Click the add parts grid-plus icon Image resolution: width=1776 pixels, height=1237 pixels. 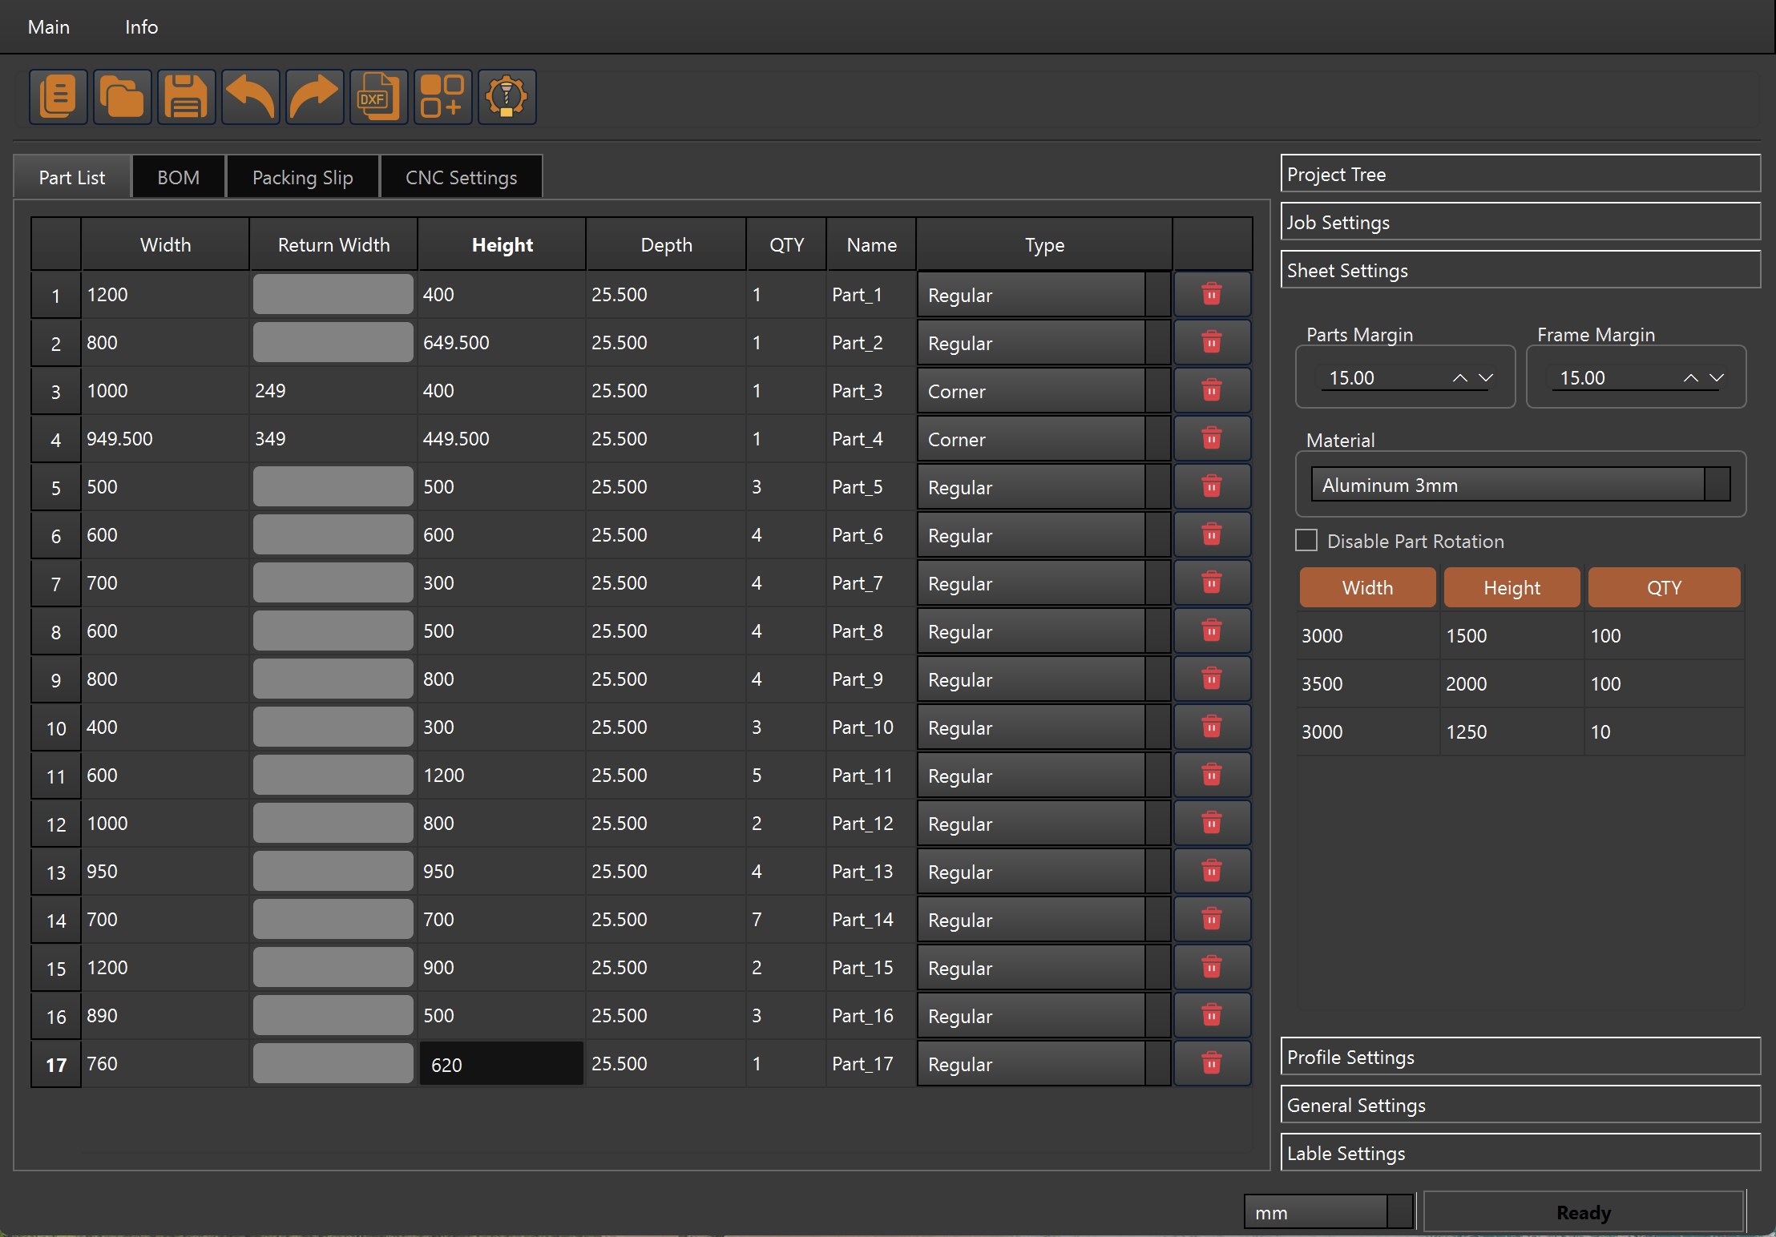(x=442, y=97)
